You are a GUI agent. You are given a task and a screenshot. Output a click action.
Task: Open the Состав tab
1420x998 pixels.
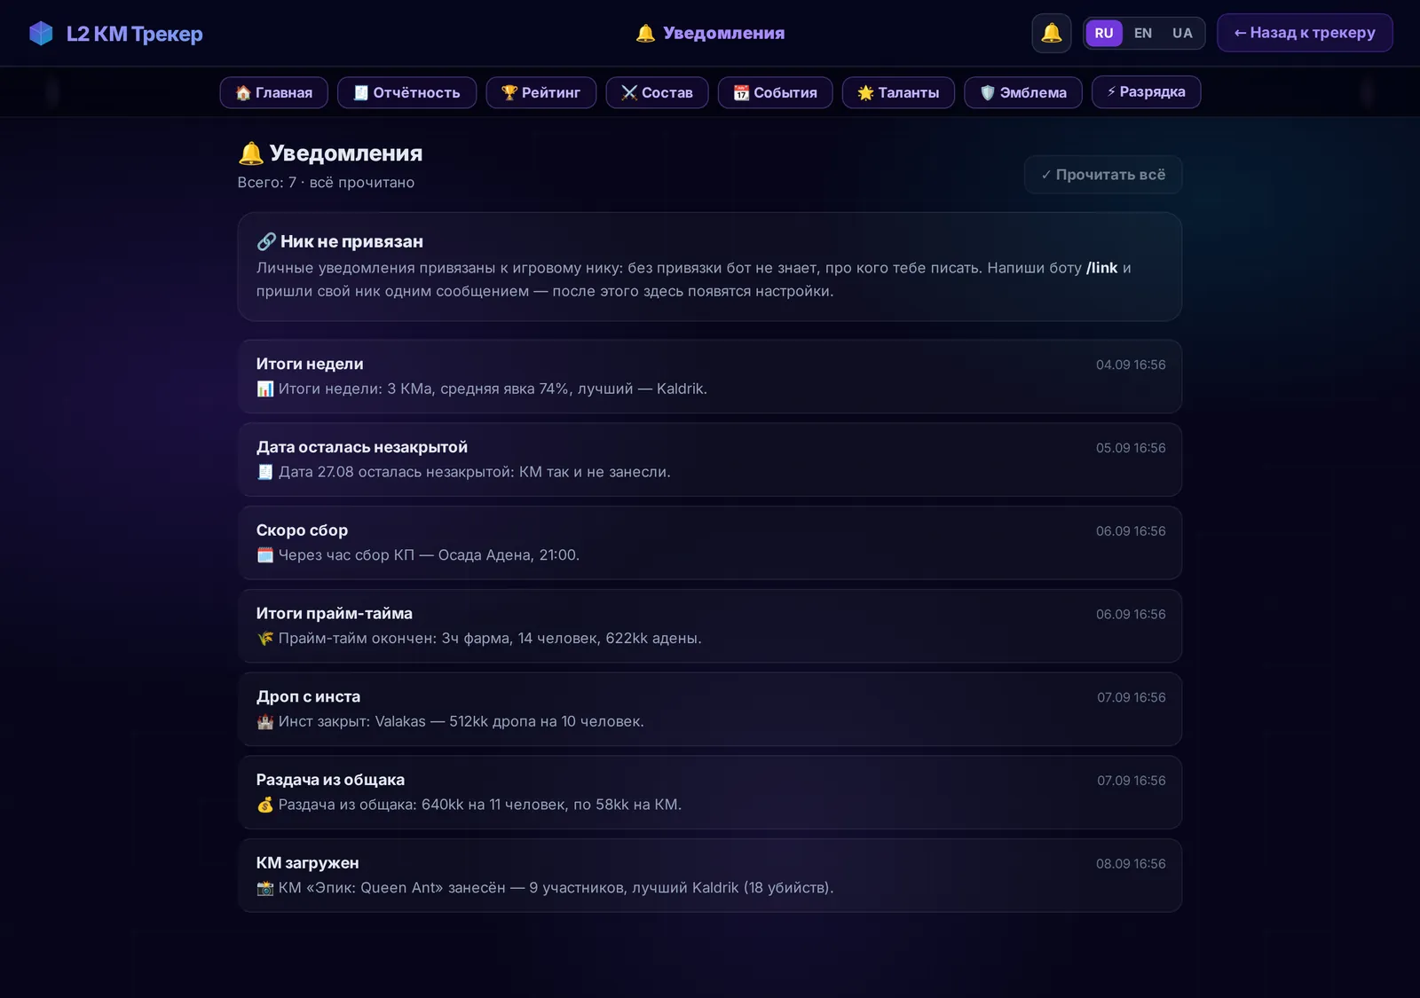tap(657, 92)
